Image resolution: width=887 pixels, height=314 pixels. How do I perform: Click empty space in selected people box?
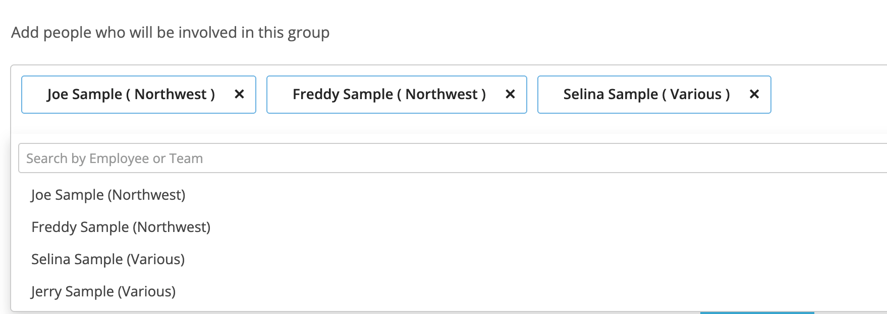(x=827, y=95)
